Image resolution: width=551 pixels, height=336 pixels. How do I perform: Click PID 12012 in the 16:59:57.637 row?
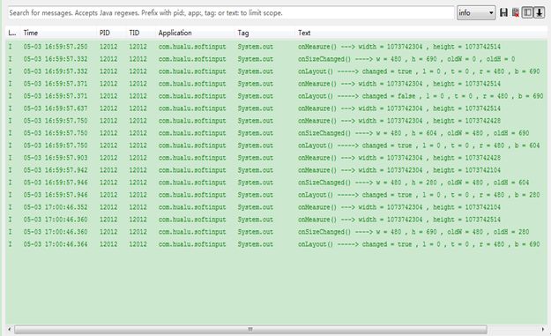[108, 108]
